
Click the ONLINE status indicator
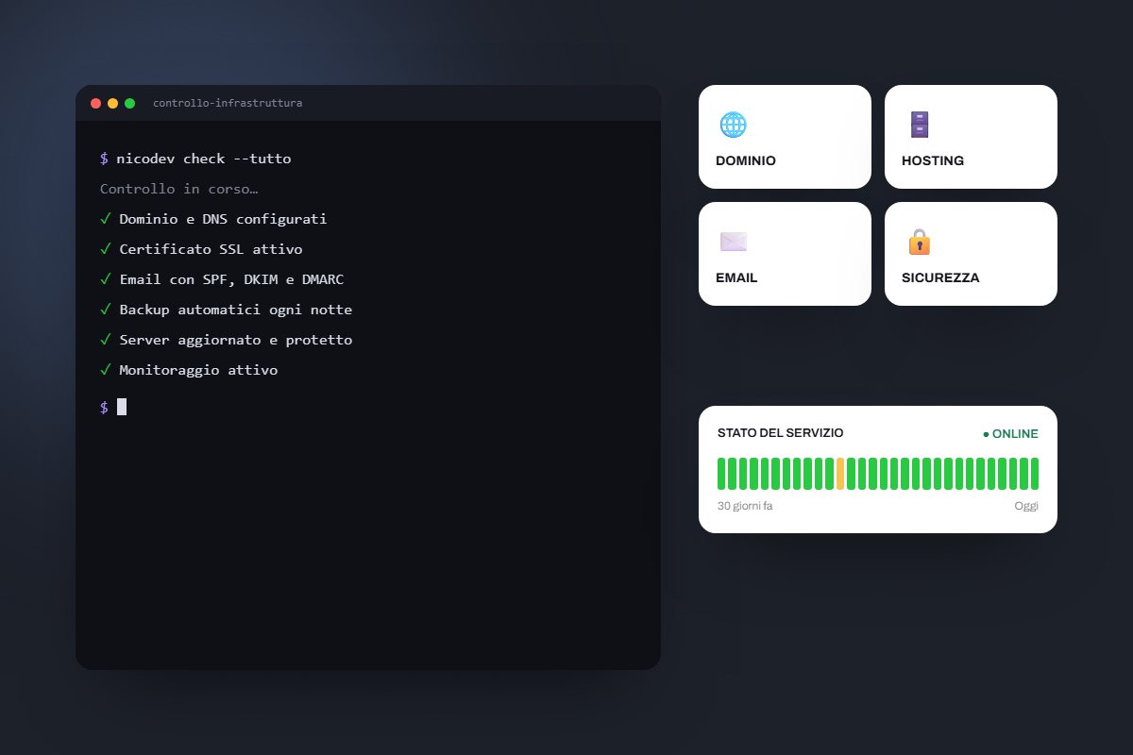pyautogui.click(x=1010, y=434)
